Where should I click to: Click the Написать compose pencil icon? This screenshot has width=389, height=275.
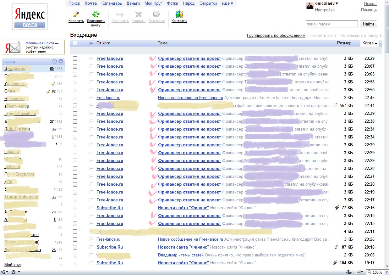(76, 14)
